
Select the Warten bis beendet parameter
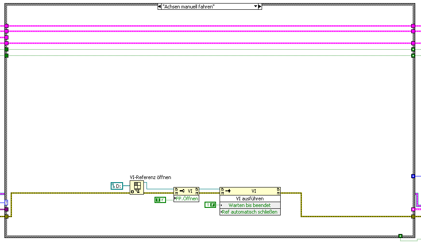pyautogui.click(x=250, y=205)
